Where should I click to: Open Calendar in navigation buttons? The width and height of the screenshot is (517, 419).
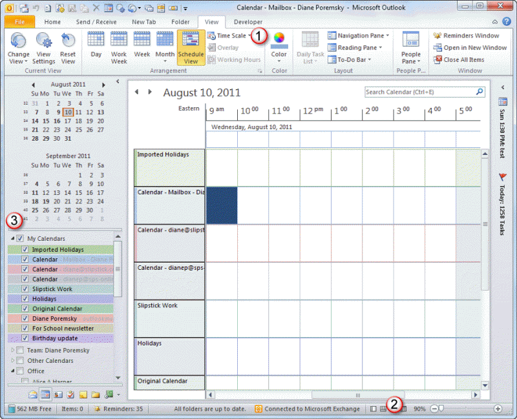[x=45, y=394]
